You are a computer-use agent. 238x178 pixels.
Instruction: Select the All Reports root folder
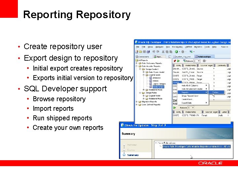[x=141, y=60]
